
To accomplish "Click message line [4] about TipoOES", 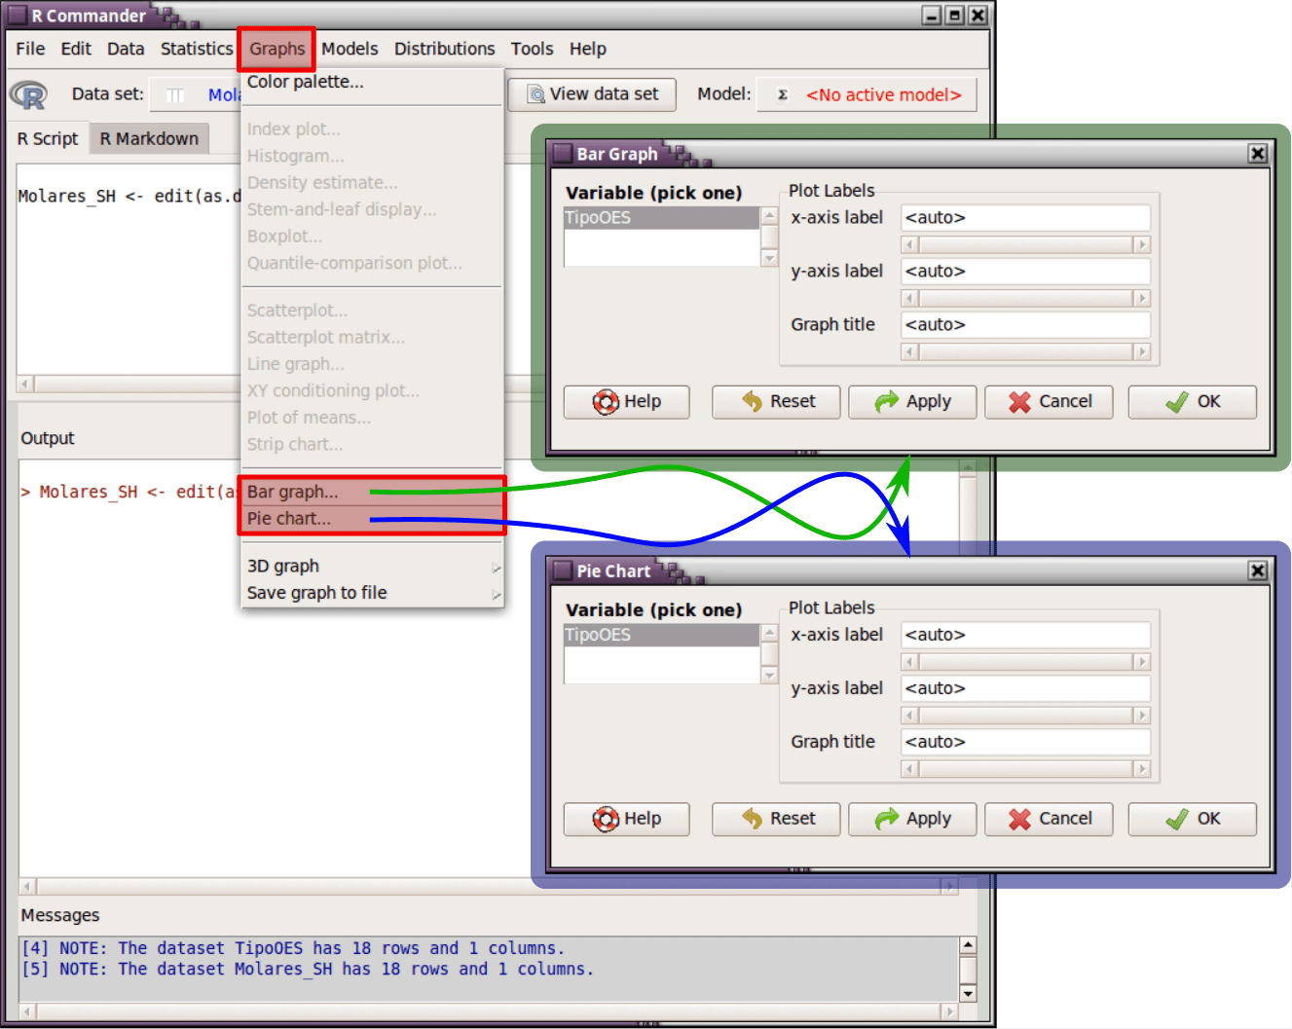I will tap(293, 948).
